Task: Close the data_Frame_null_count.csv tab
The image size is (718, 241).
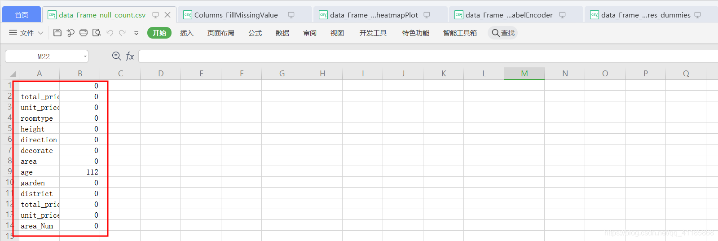Action: pyautogui.click(x=167, y=15)
